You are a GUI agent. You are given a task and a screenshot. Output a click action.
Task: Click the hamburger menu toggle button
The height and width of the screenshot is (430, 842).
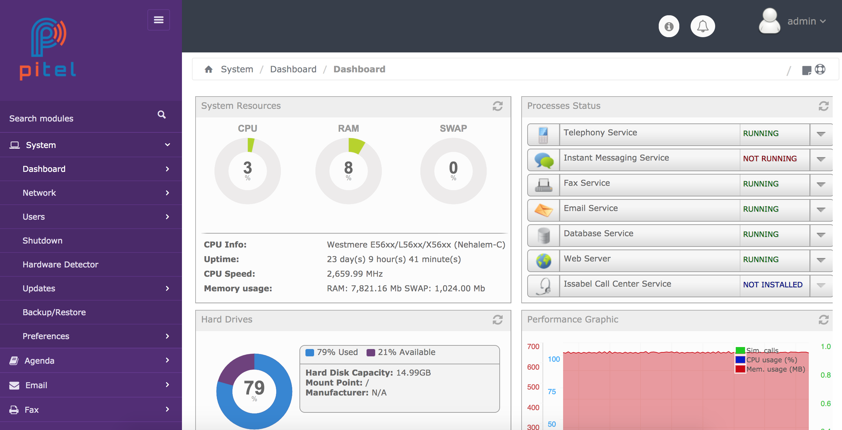pyautogui.click(x=159, y=20)
